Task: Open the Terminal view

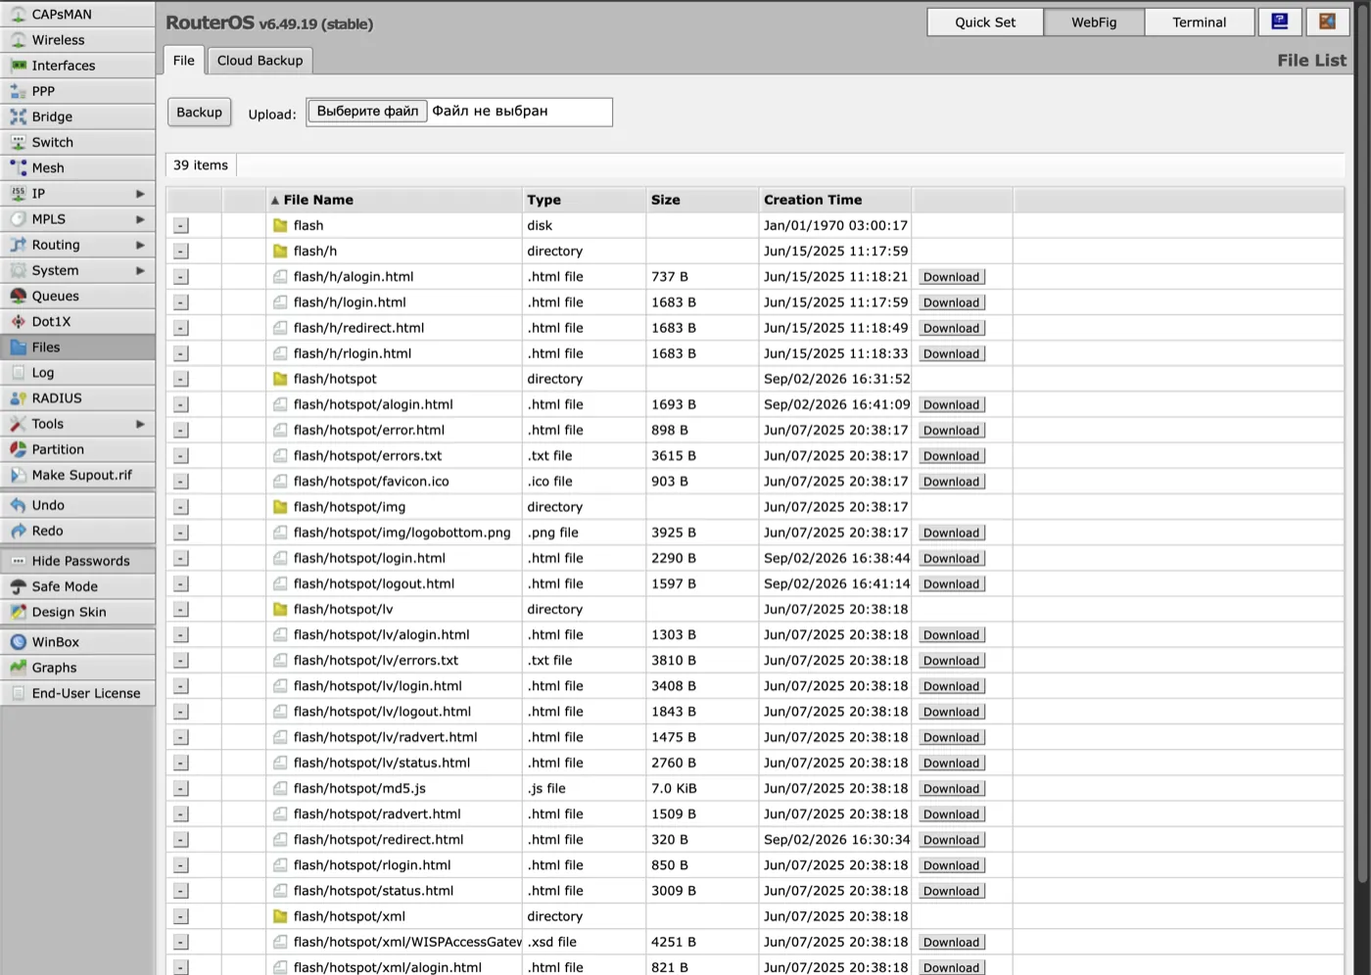Action: (x=1200, y=22)
